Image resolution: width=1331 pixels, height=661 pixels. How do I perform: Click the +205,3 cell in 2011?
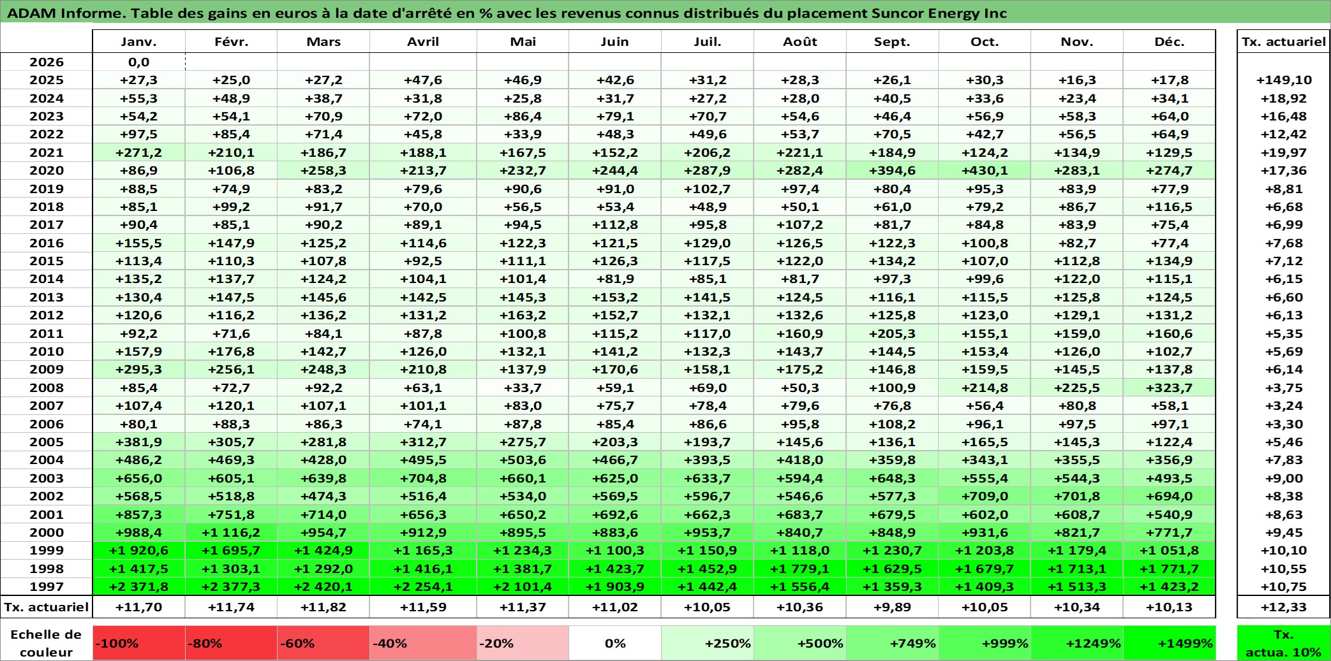pyautogui.click(x=893, y=333)
